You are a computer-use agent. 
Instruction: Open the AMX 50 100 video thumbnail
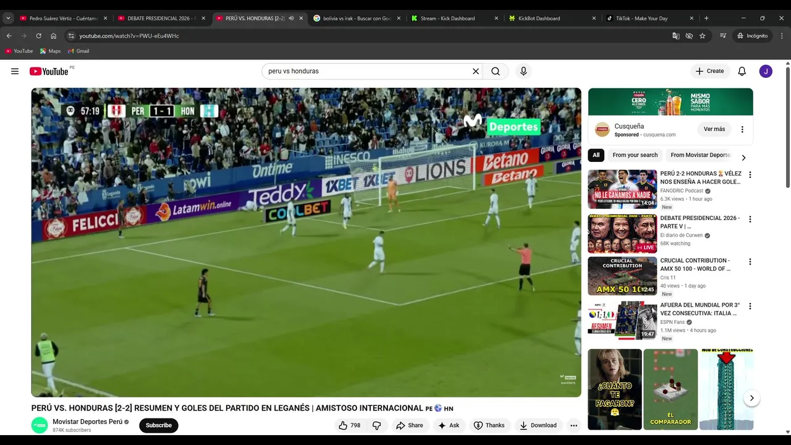pyautogui.click(x=622, y=276)
